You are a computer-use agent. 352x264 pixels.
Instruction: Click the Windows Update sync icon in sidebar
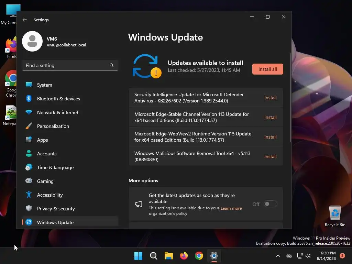pos(29,222)
